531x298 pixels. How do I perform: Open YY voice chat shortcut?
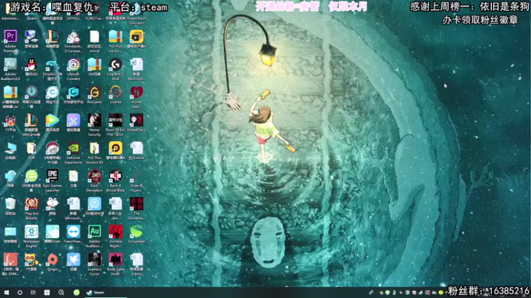31,264
